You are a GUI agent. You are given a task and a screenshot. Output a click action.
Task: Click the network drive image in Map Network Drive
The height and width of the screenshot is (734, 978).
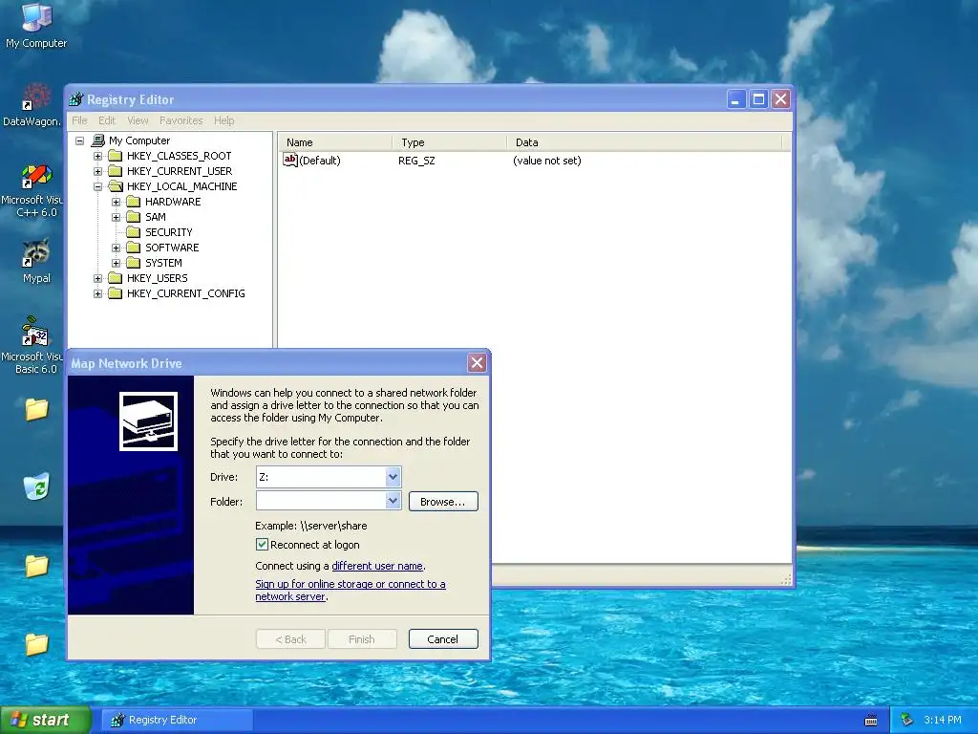[148, 421]
